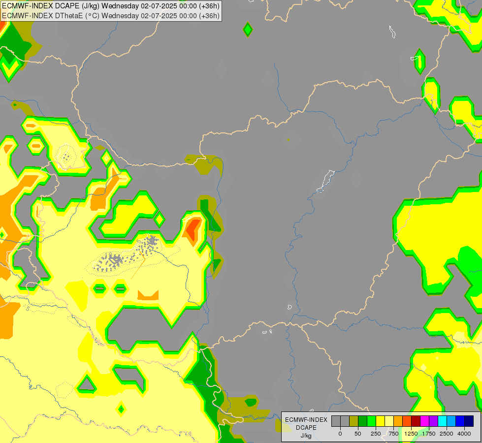
Task: Click the legend value label 1250
Action: [x=411, y=434]
